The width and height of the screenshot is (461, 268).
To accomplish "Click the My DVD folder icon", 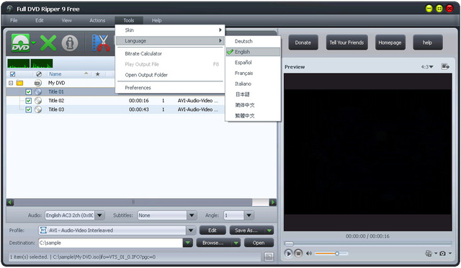I will click(x=19, y=83).
